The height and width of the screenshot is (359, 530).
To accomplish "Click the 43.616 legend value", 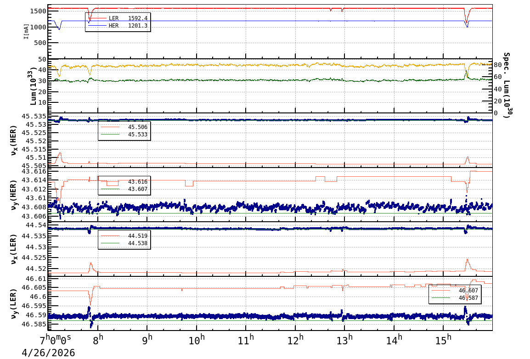I will coord(138,182).
